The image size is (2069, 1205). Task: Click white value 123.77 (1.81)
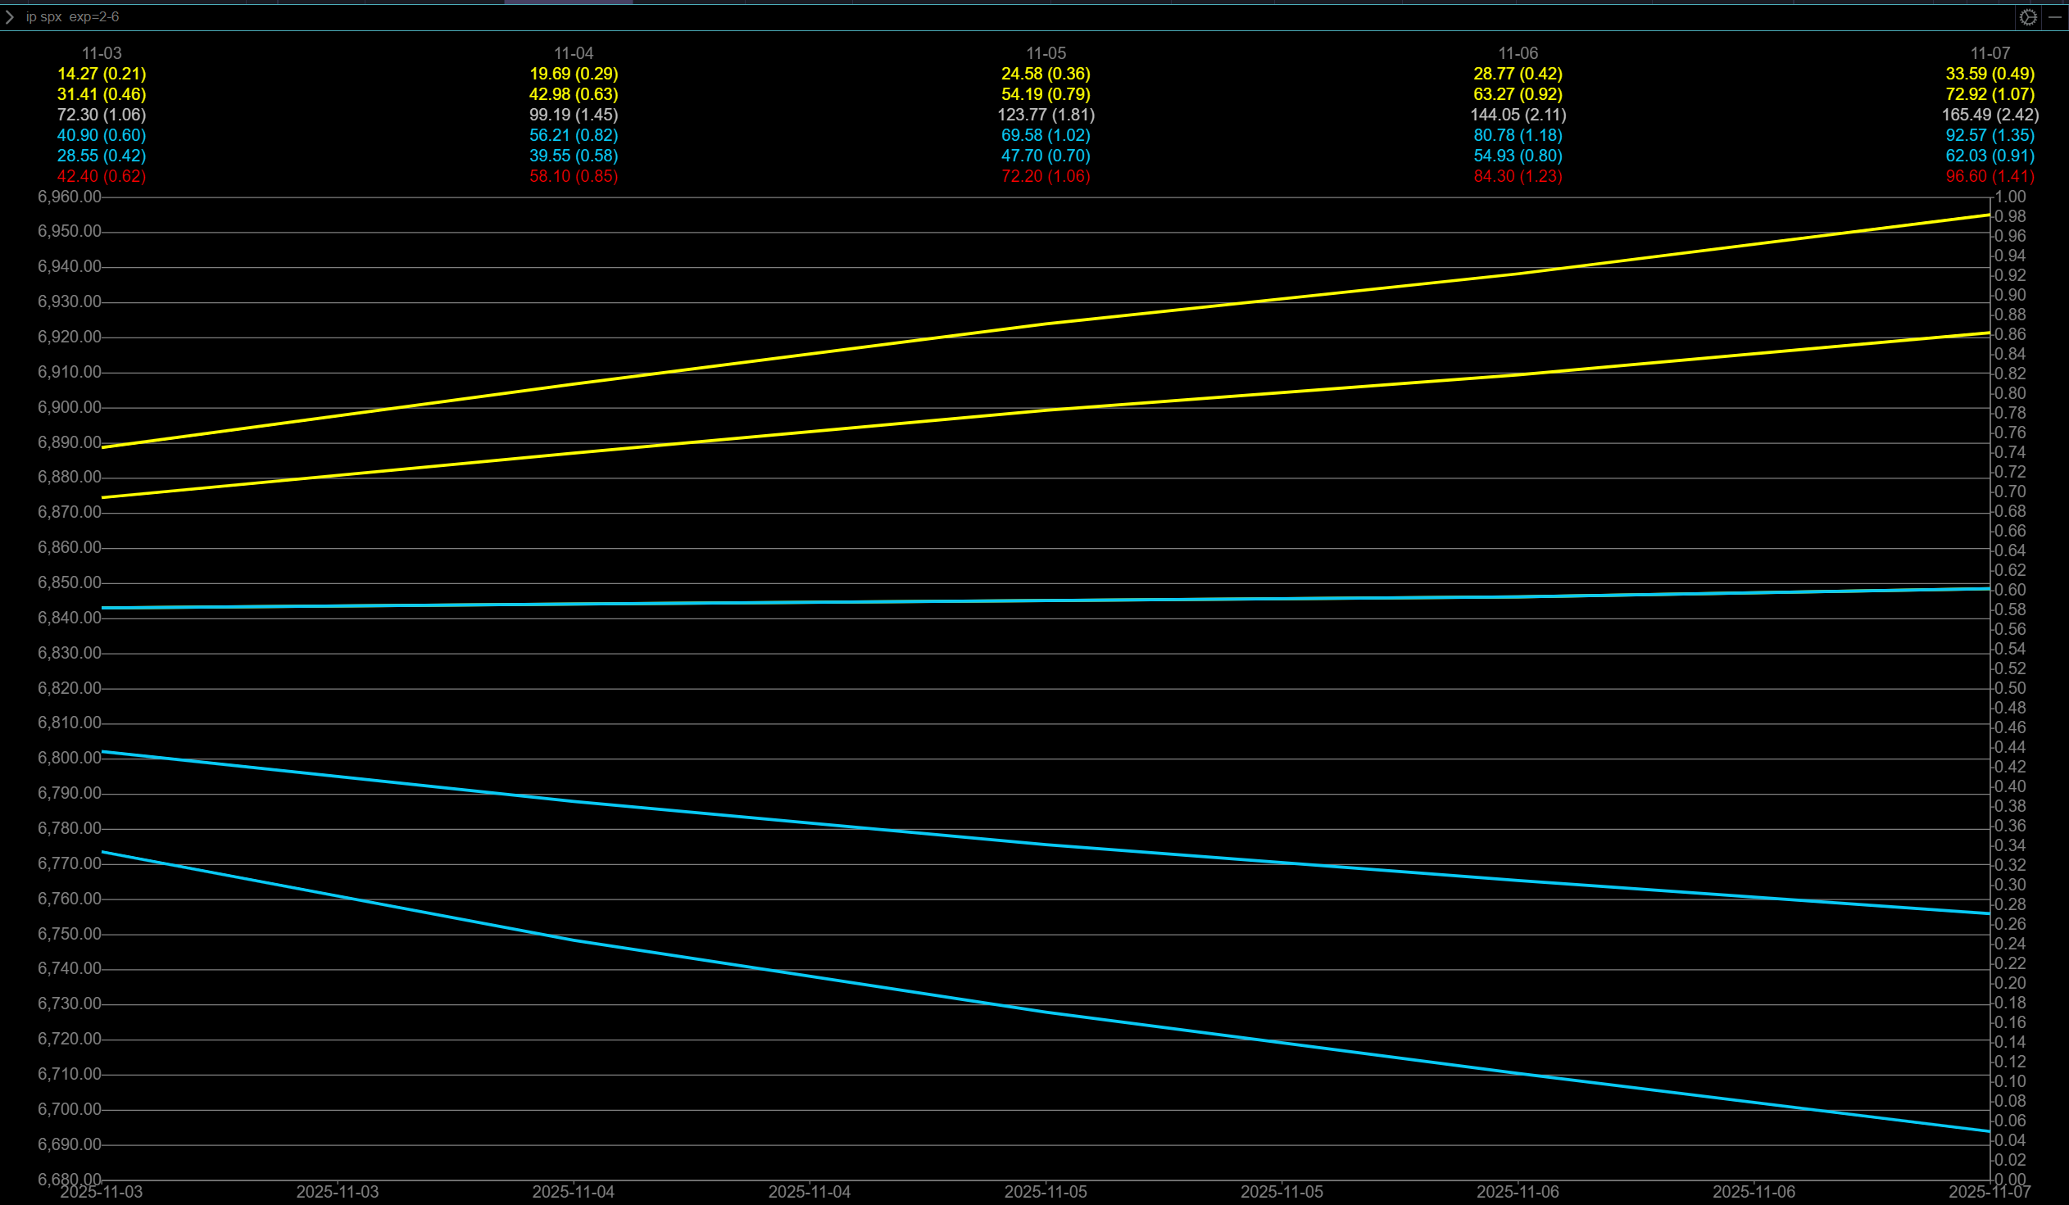1046,115
